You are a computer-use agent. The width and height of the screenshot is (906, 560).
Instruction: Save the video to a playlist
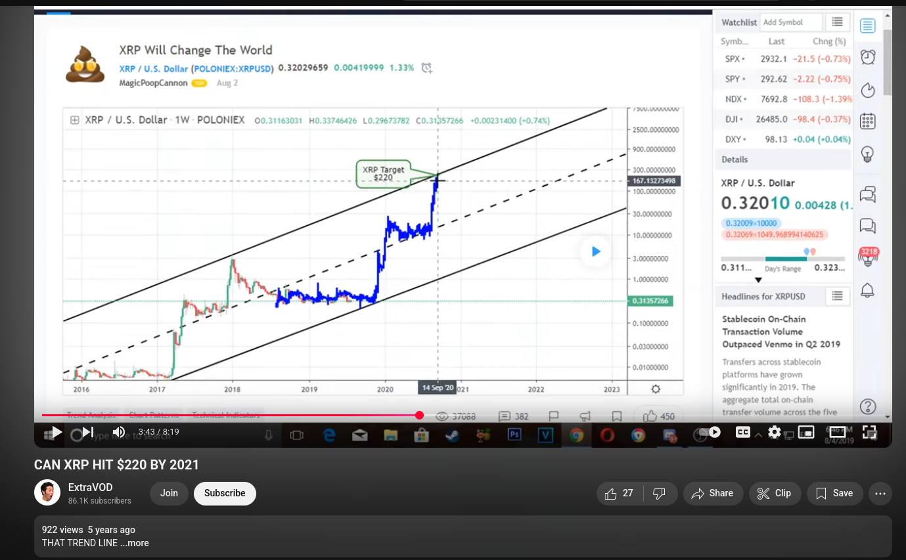[834, 493]
